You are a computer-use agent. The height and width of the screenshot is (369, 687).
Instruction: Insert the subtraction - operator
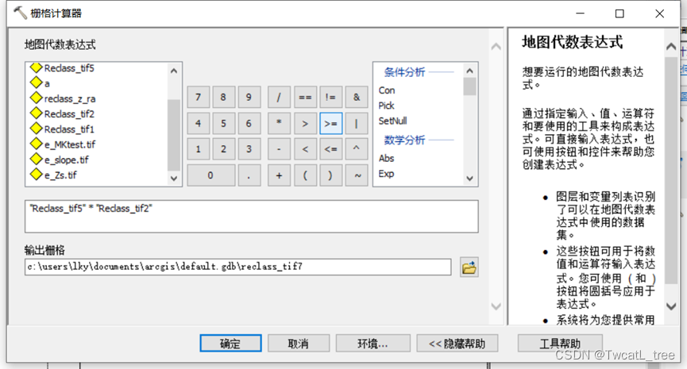(279, 149)
